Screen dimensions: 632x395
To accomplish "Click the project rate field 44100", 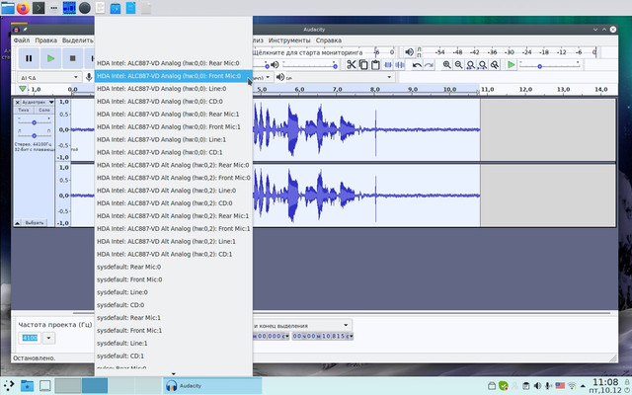I will pyautogui.click(x=30, y=338).
